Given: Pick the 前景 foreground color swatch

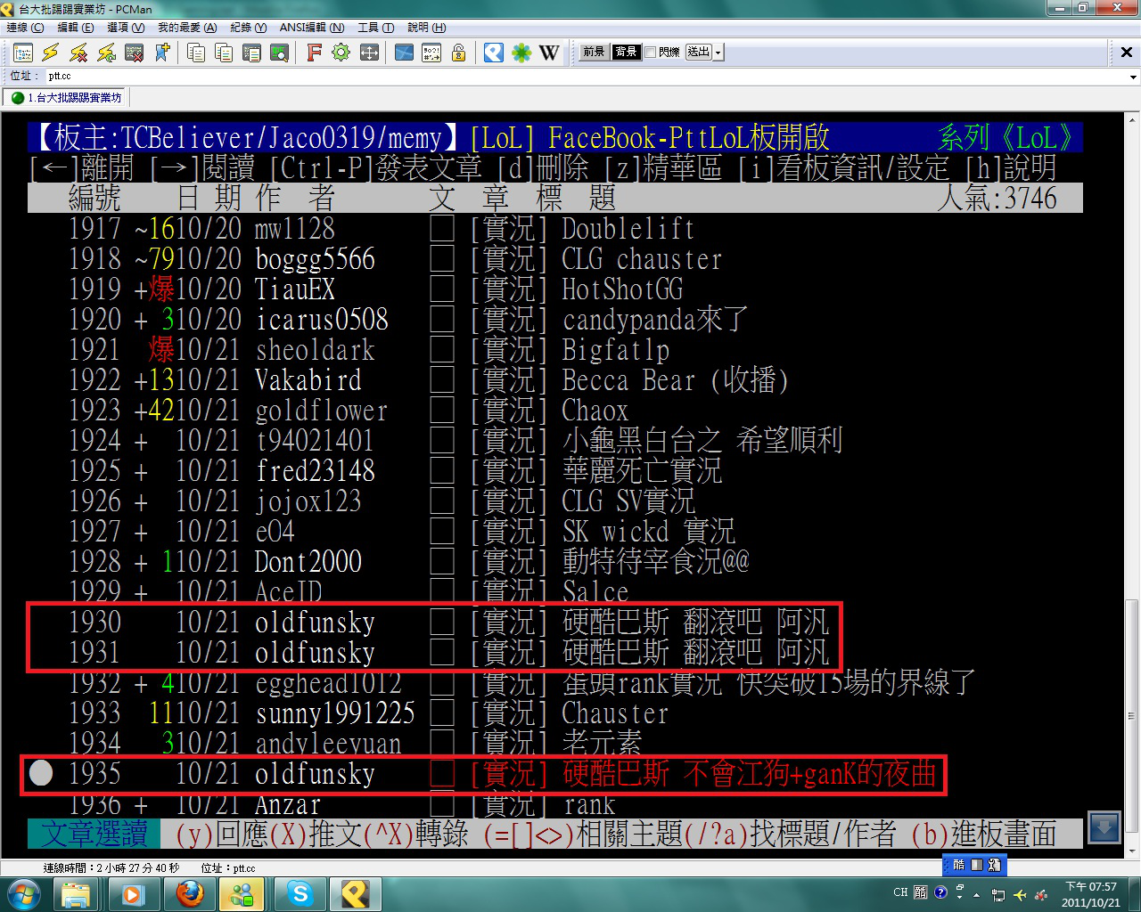Looking at the screenshot, I should (594, 53).
